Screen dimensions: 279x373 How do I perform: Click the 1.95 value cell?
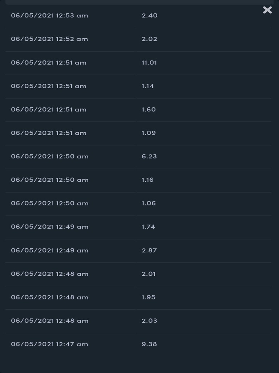[149, 297]
